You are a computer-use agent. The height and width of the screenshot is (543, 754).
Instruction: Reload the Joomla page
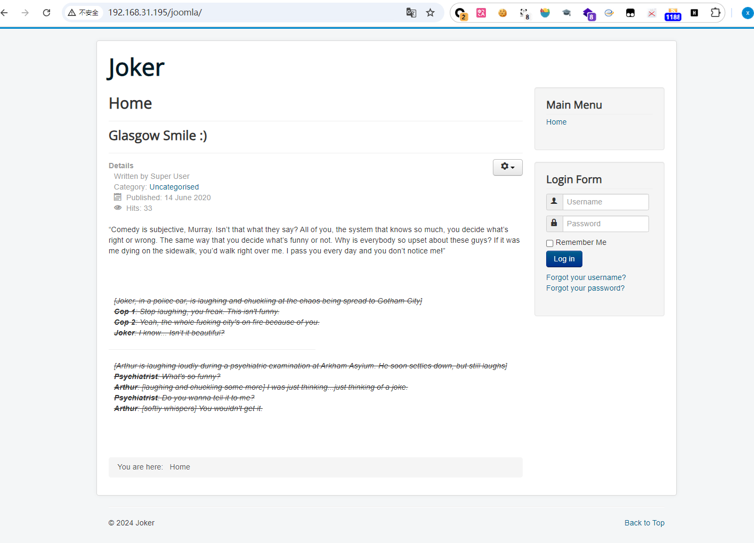pyautogui.click(x=46, y=13)
